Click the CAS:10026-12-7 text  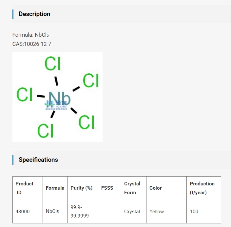[x=32, y=44]
